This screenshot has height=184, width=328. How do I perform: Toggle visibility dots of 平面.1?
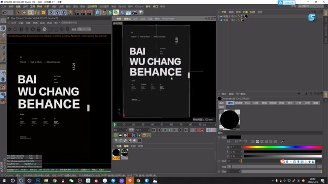tap(234, 16)
